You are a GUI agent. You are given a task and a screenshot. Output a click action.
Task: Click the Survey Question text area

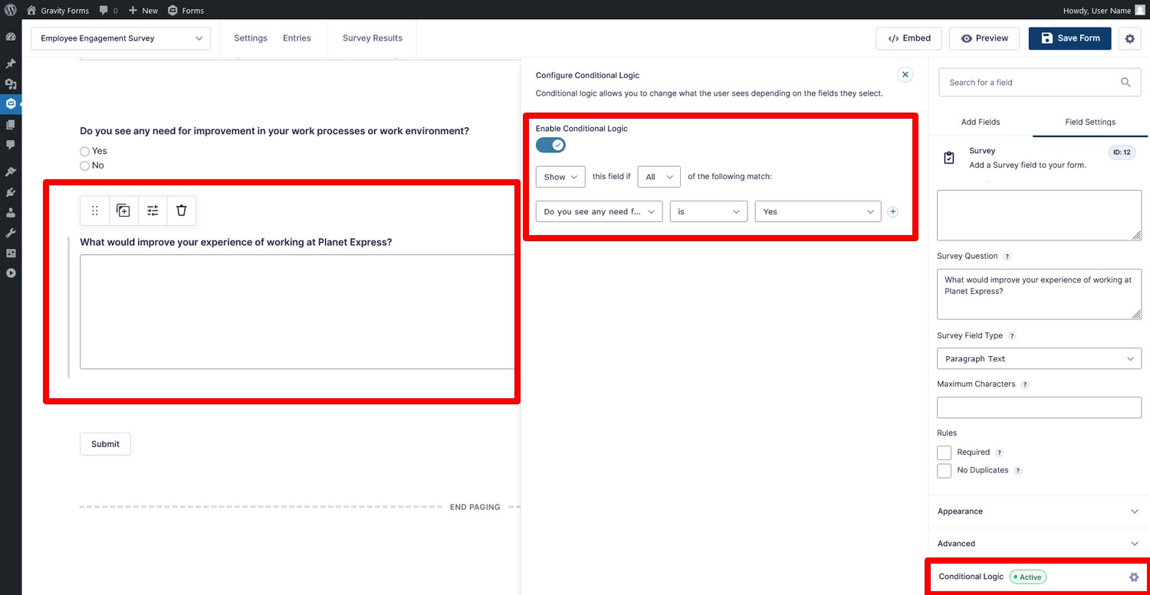1039,294
